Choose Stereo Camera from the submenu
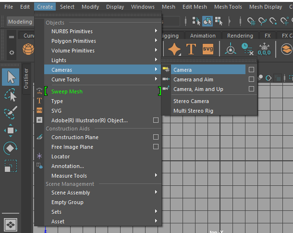293x233 pixels. pyautogui.click(x=191, y=101)
